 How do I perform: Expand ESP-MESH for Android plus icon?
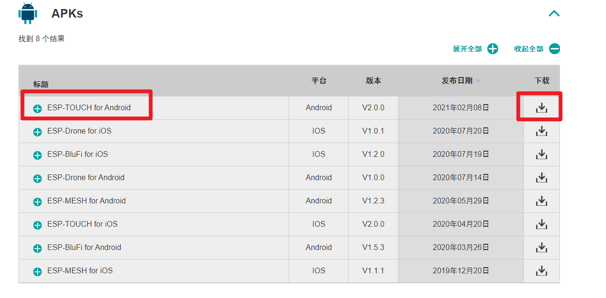pos(38,202)
